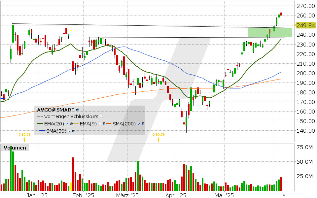
Task: Click the scroll arrow at bottom right
Action: [284, 195]
